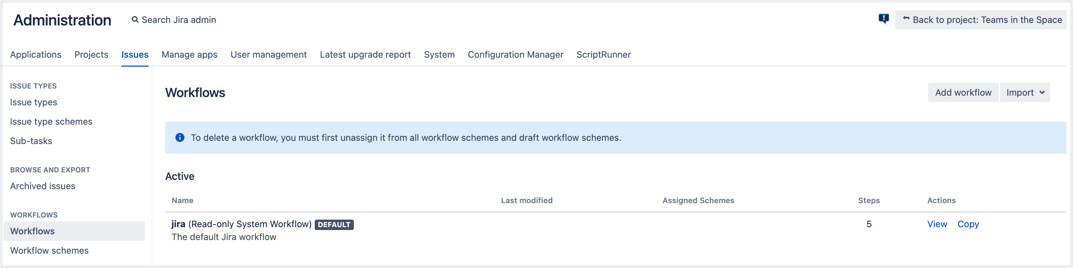Switch to the Projects tab
The height and width of the screenshot is (268, 1073).
[x=91, y=54]
